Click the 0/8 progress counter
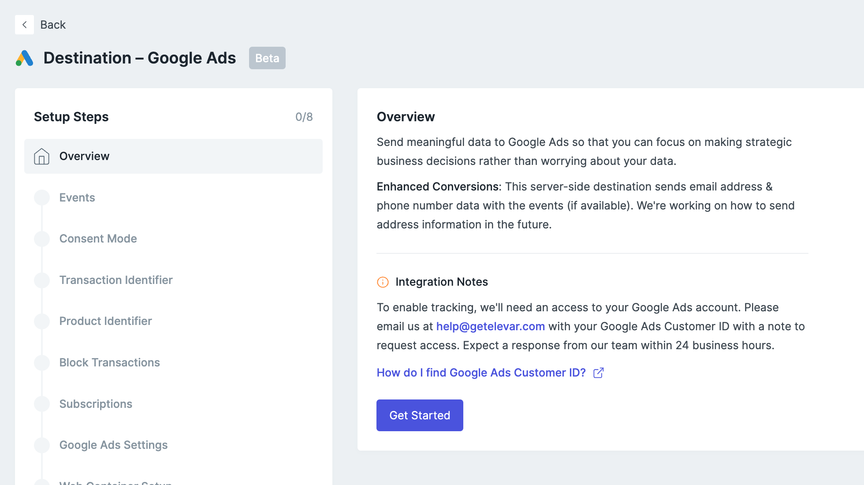 tap(304, 117)
